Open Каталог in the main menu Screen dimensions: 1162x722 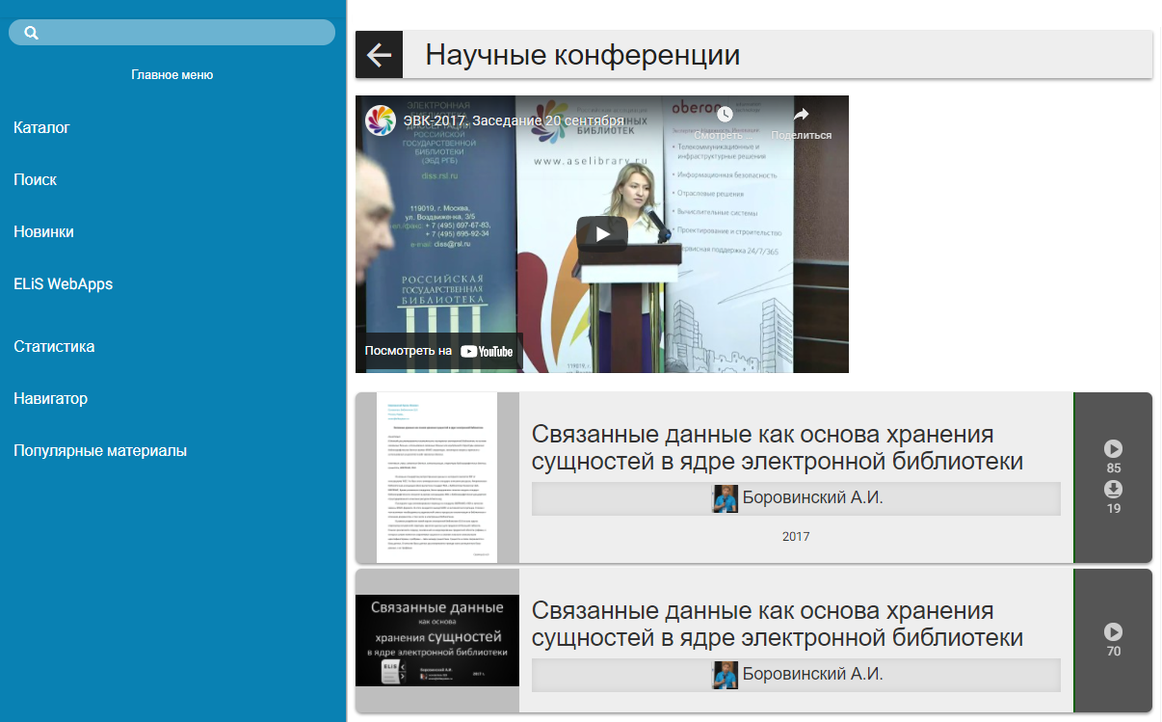pyautogui.click(x=41, y=127)
